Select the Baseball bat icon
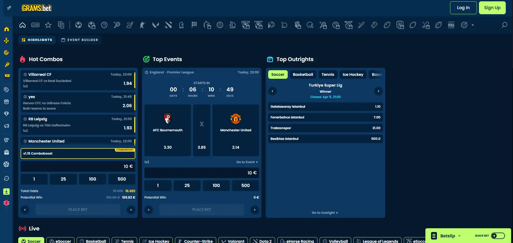The height and width of the screenshot is (243, 513). tap(361, 25)
